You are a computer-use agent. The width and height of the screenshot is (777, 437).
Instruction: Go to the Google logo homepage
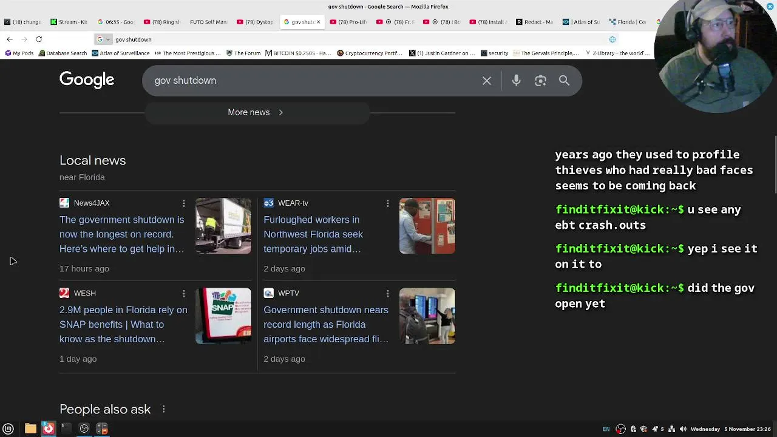coord(87,80)
